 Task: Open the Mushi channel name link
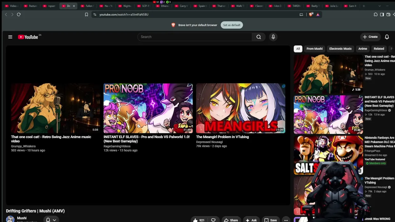[x=22, y=218]
